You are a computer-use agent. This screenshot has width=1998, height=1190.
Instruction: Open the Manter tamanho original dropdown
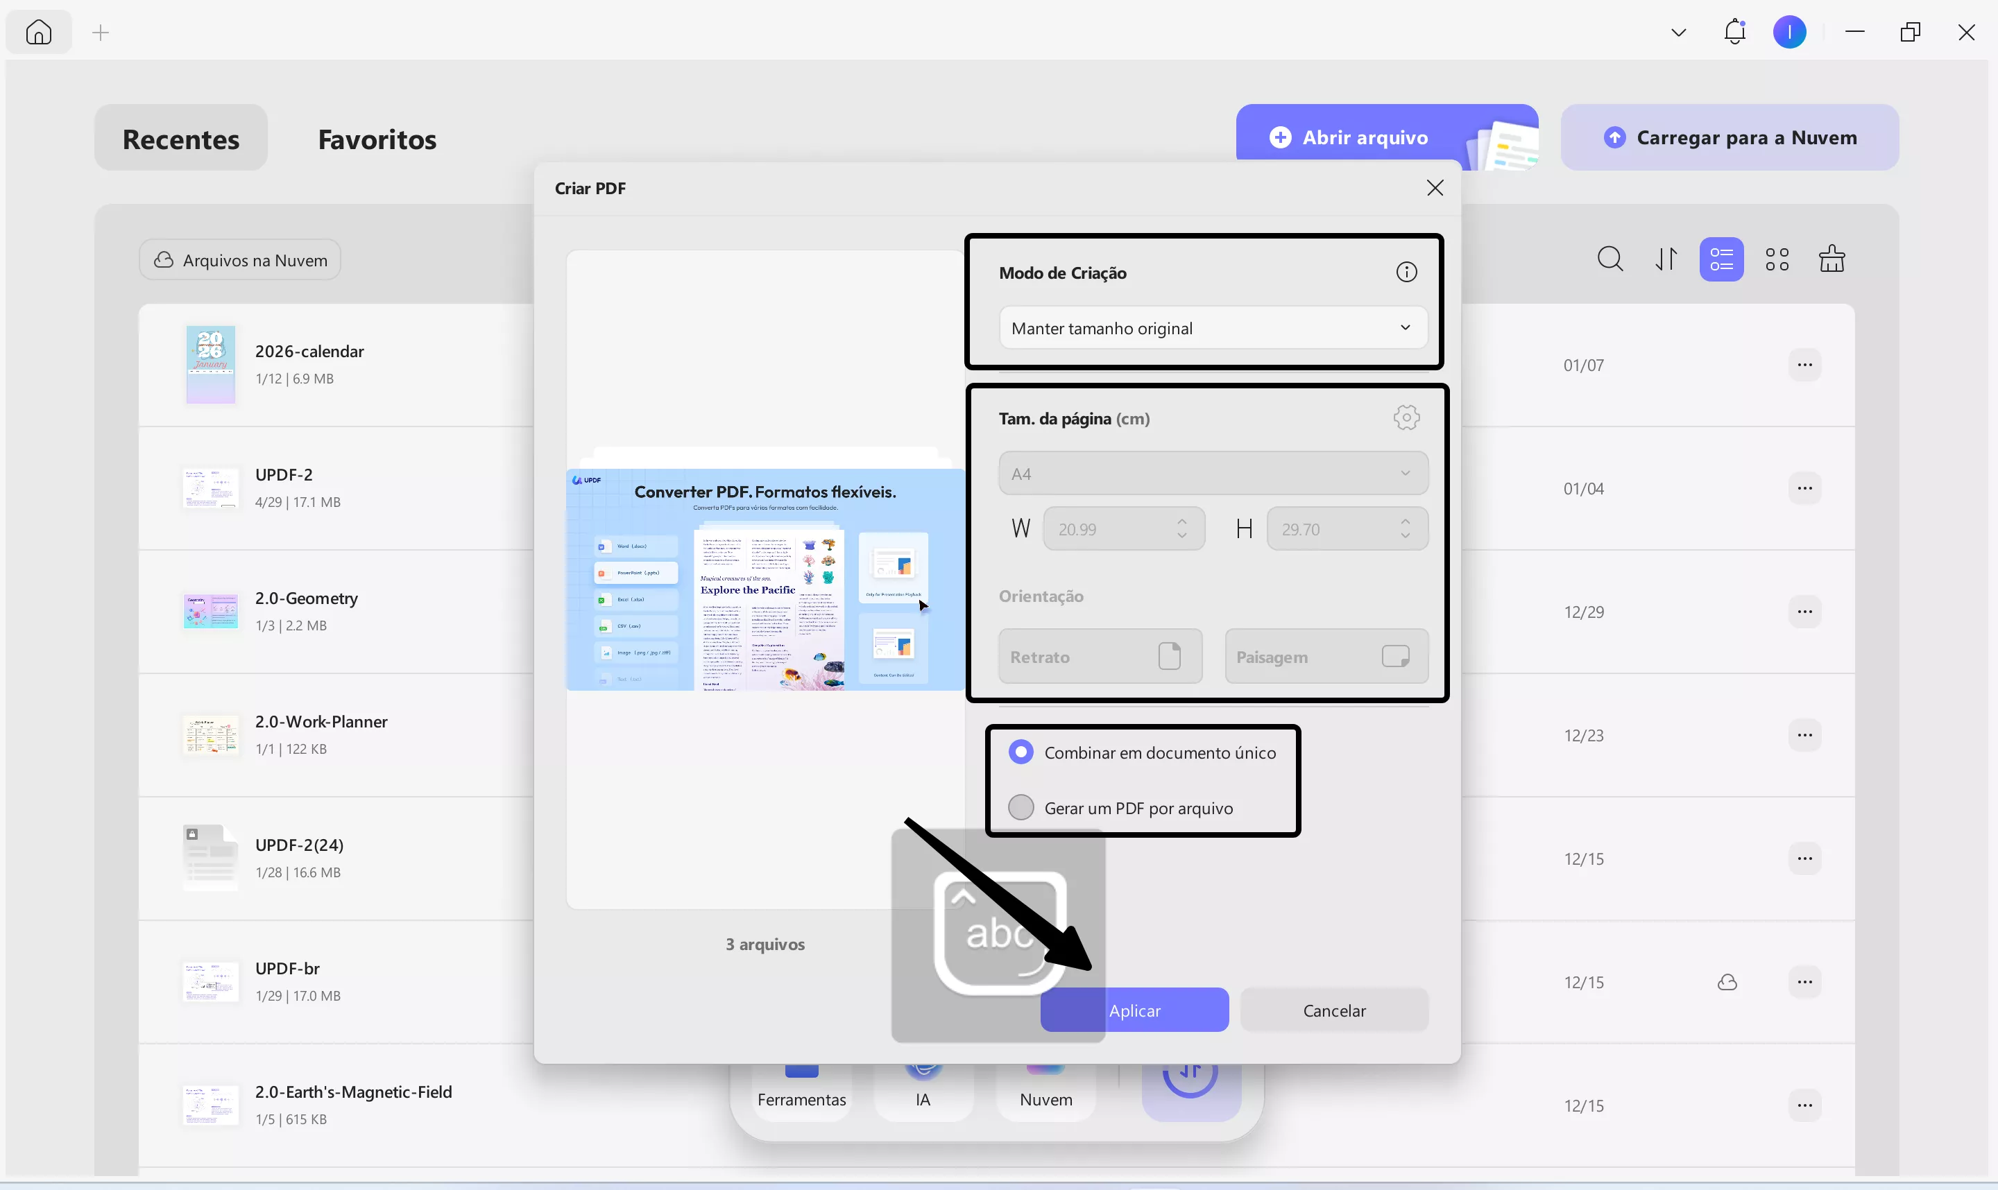pos(1212,327)
